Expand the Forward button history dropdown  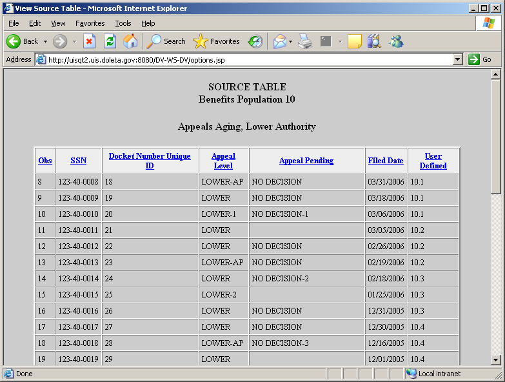click(x=74, y=41)
